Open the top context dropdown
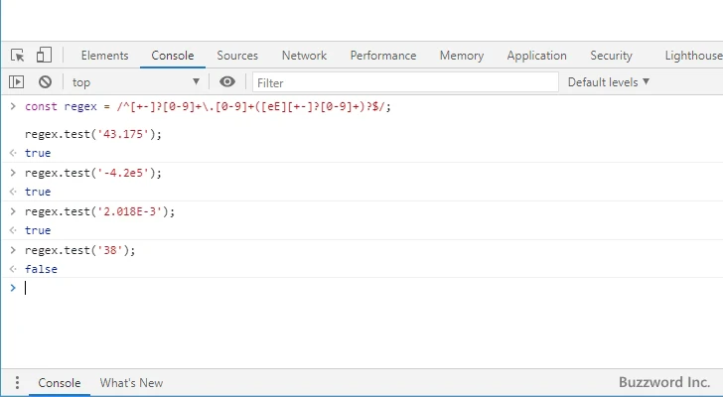Viewport: 723px width, 397px height. (x=135, y=82)
